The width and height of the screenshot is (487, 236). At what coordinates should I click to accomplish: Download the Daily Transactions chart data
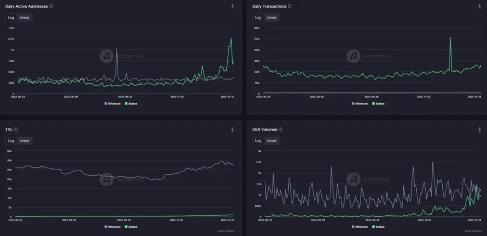479,6
